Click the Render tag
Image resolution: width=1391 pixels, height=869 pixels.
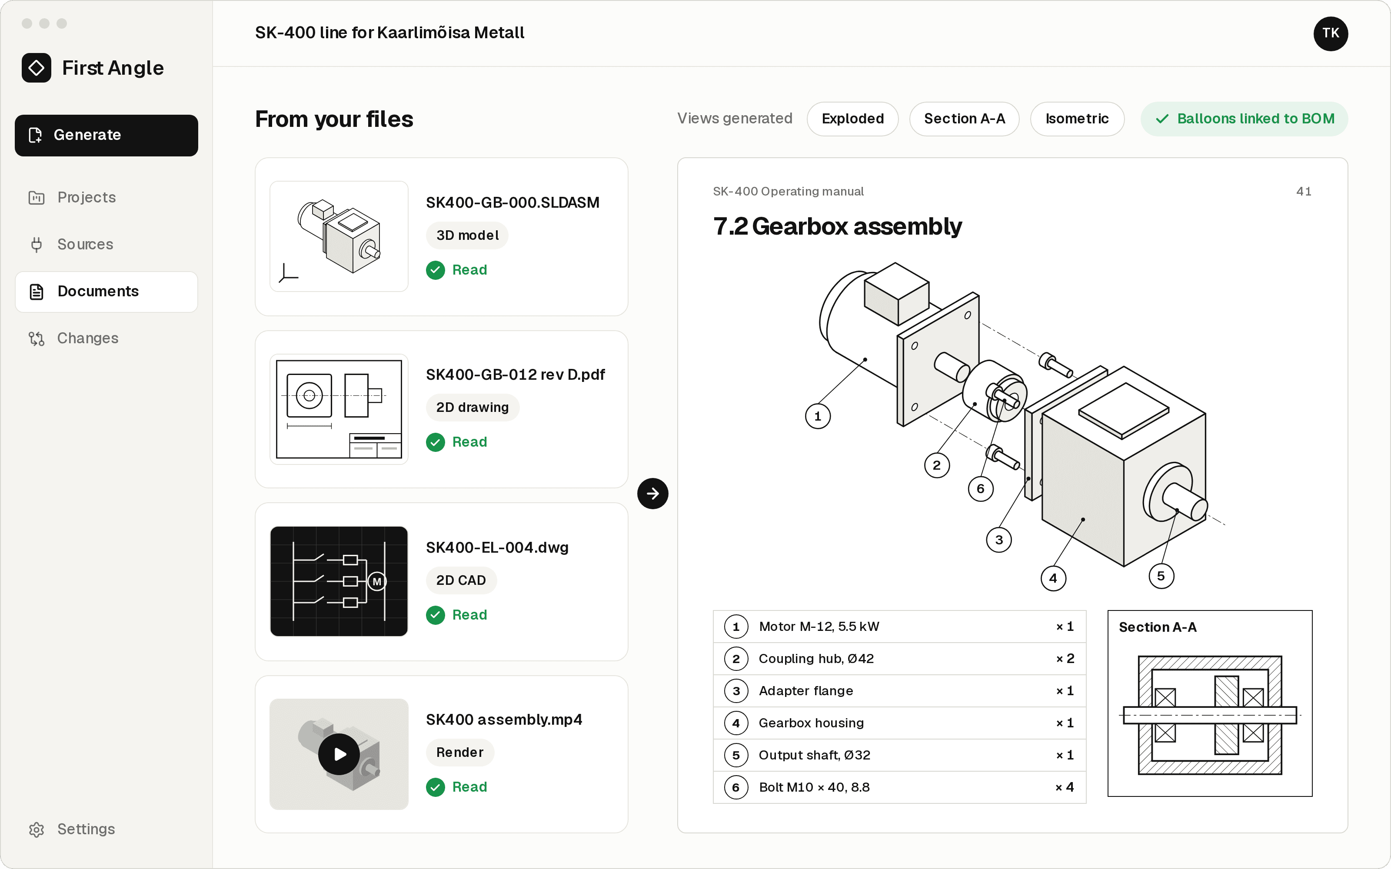point(460,752)
